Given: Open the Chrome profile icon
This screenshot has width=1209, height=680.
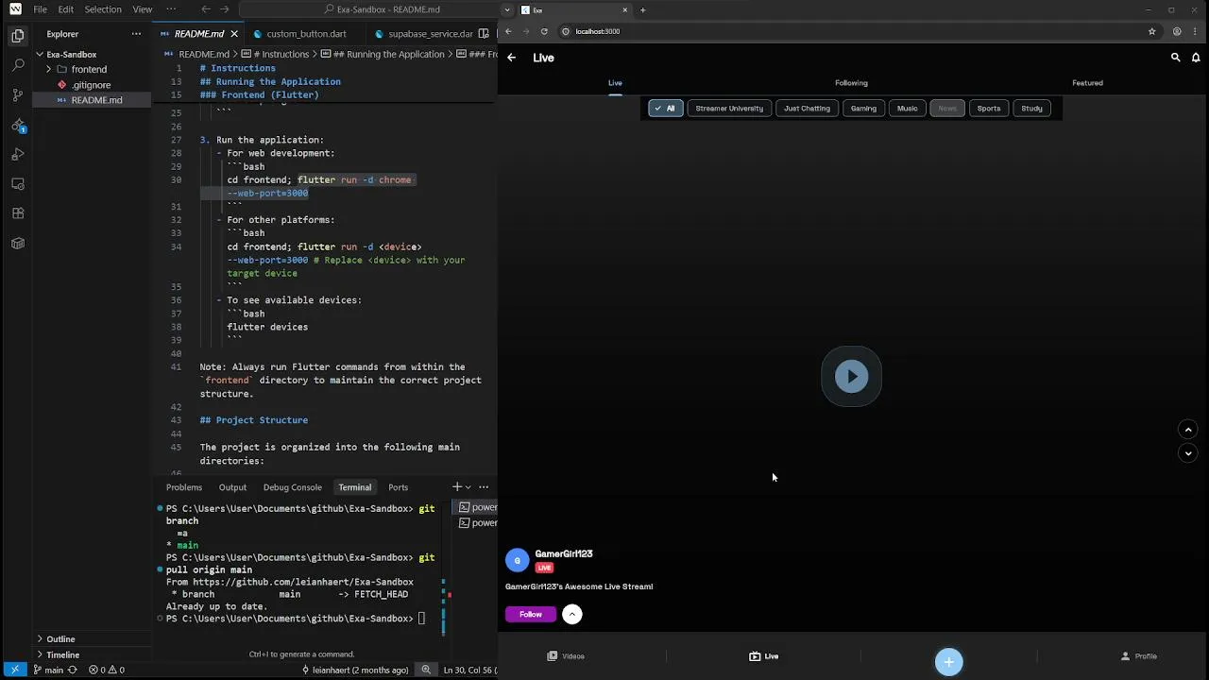Looking at the screenshot, I should click(1177, 31).
